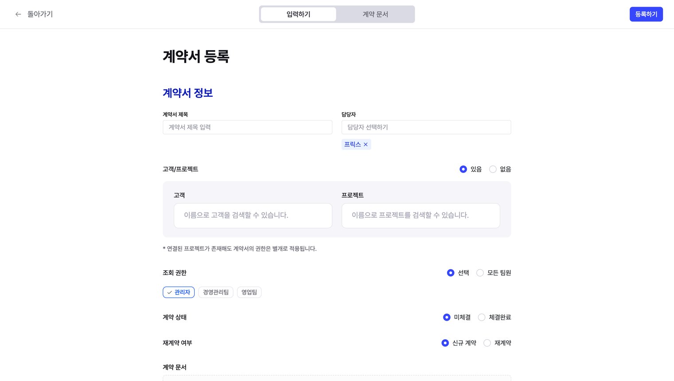Open the 프로젝트 search field
This screenshot has height=381, width=674.
coord(420,216)
